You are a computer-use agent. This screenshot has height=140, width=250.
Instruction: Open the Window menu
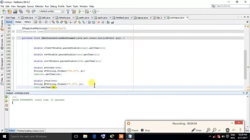click(x=84, y=6)
